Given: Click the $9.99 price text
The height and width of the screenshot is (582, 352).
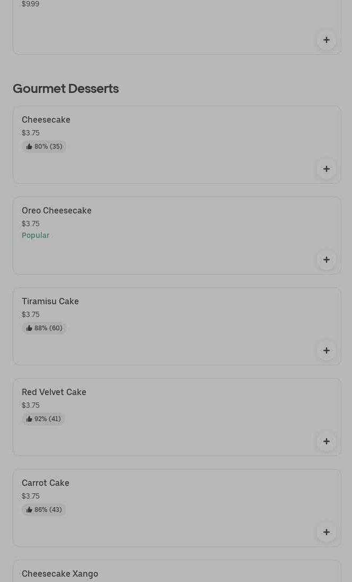Looking at the screenshot, I should [x=31, y=4].
